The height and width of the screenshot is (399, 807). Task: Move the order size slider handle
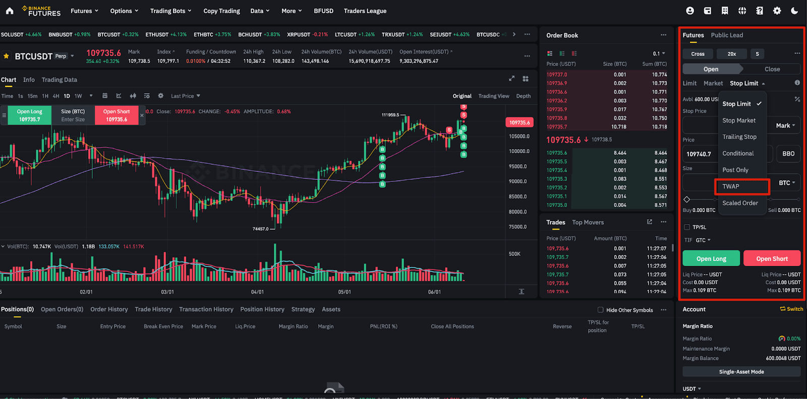[686, 199]
